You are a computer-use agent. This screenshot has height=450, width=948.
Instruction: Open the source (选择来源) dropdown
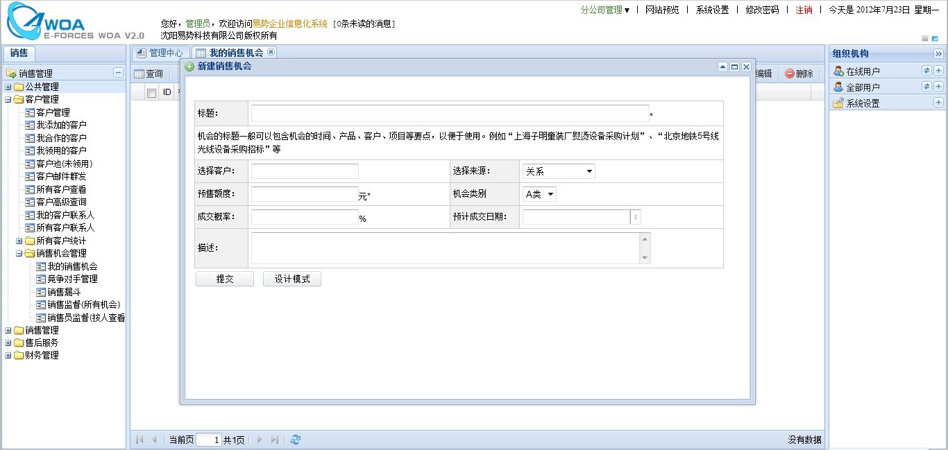coord(559,171)
